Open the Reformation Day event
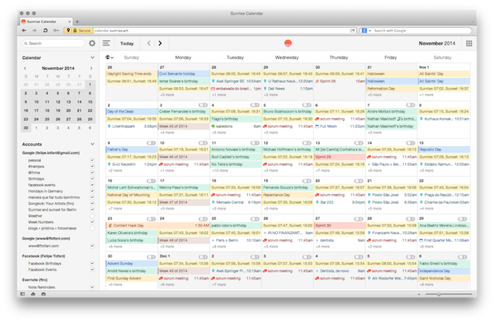The image size is (494, 322). pyautogui.click(x=391, y=88)
